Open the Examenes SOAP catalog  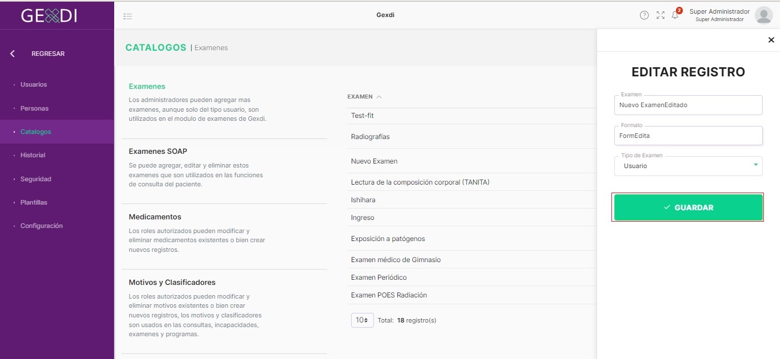pyautogui.click(x=158, y=152)
